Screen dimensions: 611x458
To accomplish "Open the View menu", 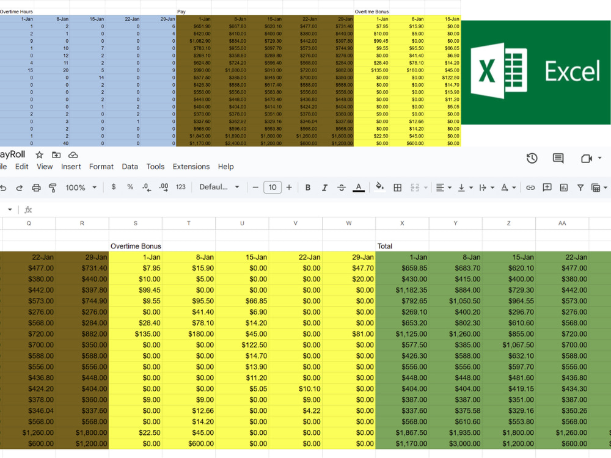I will 45,167.
